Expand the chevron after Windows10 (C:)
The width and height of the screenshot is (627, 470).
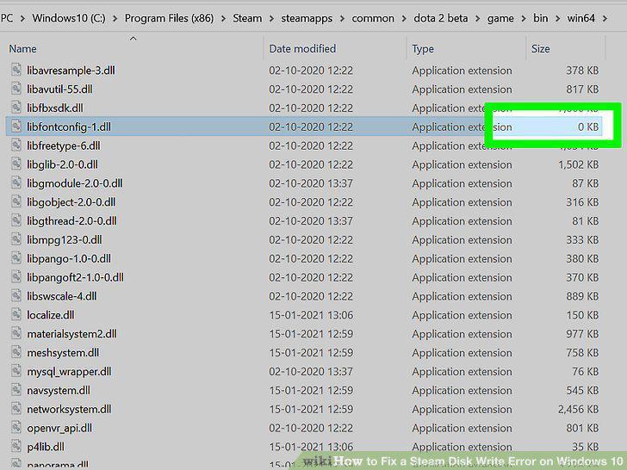click(115, 18)
